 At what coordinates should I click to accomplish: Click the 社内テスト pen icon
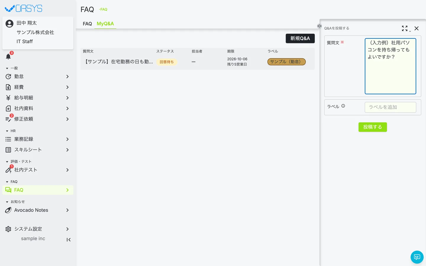coord(8,170)
